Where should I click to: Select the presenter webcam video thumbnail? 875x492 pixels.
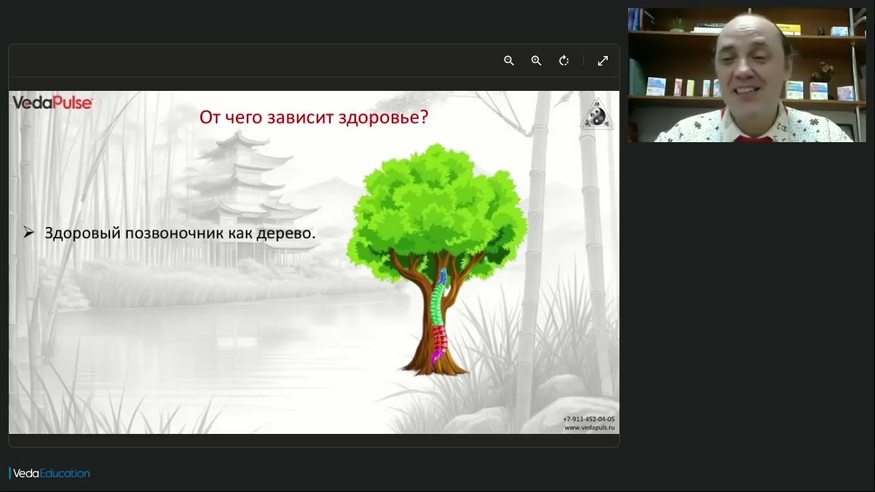(x=747, y=75)
